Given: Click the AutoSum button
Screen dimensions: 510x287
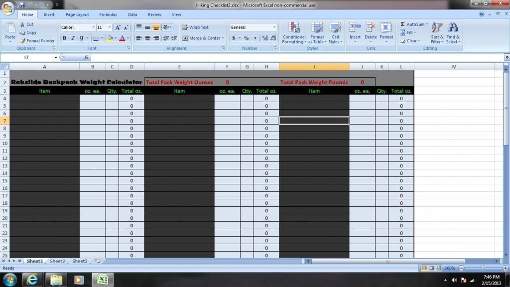Looking at the screenshot, I should click(412, 24).
